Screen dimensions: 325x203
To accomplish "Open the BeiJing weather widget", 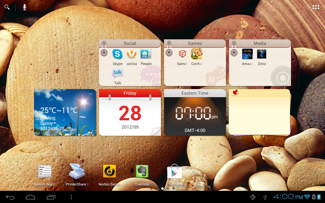I will 65,112.
